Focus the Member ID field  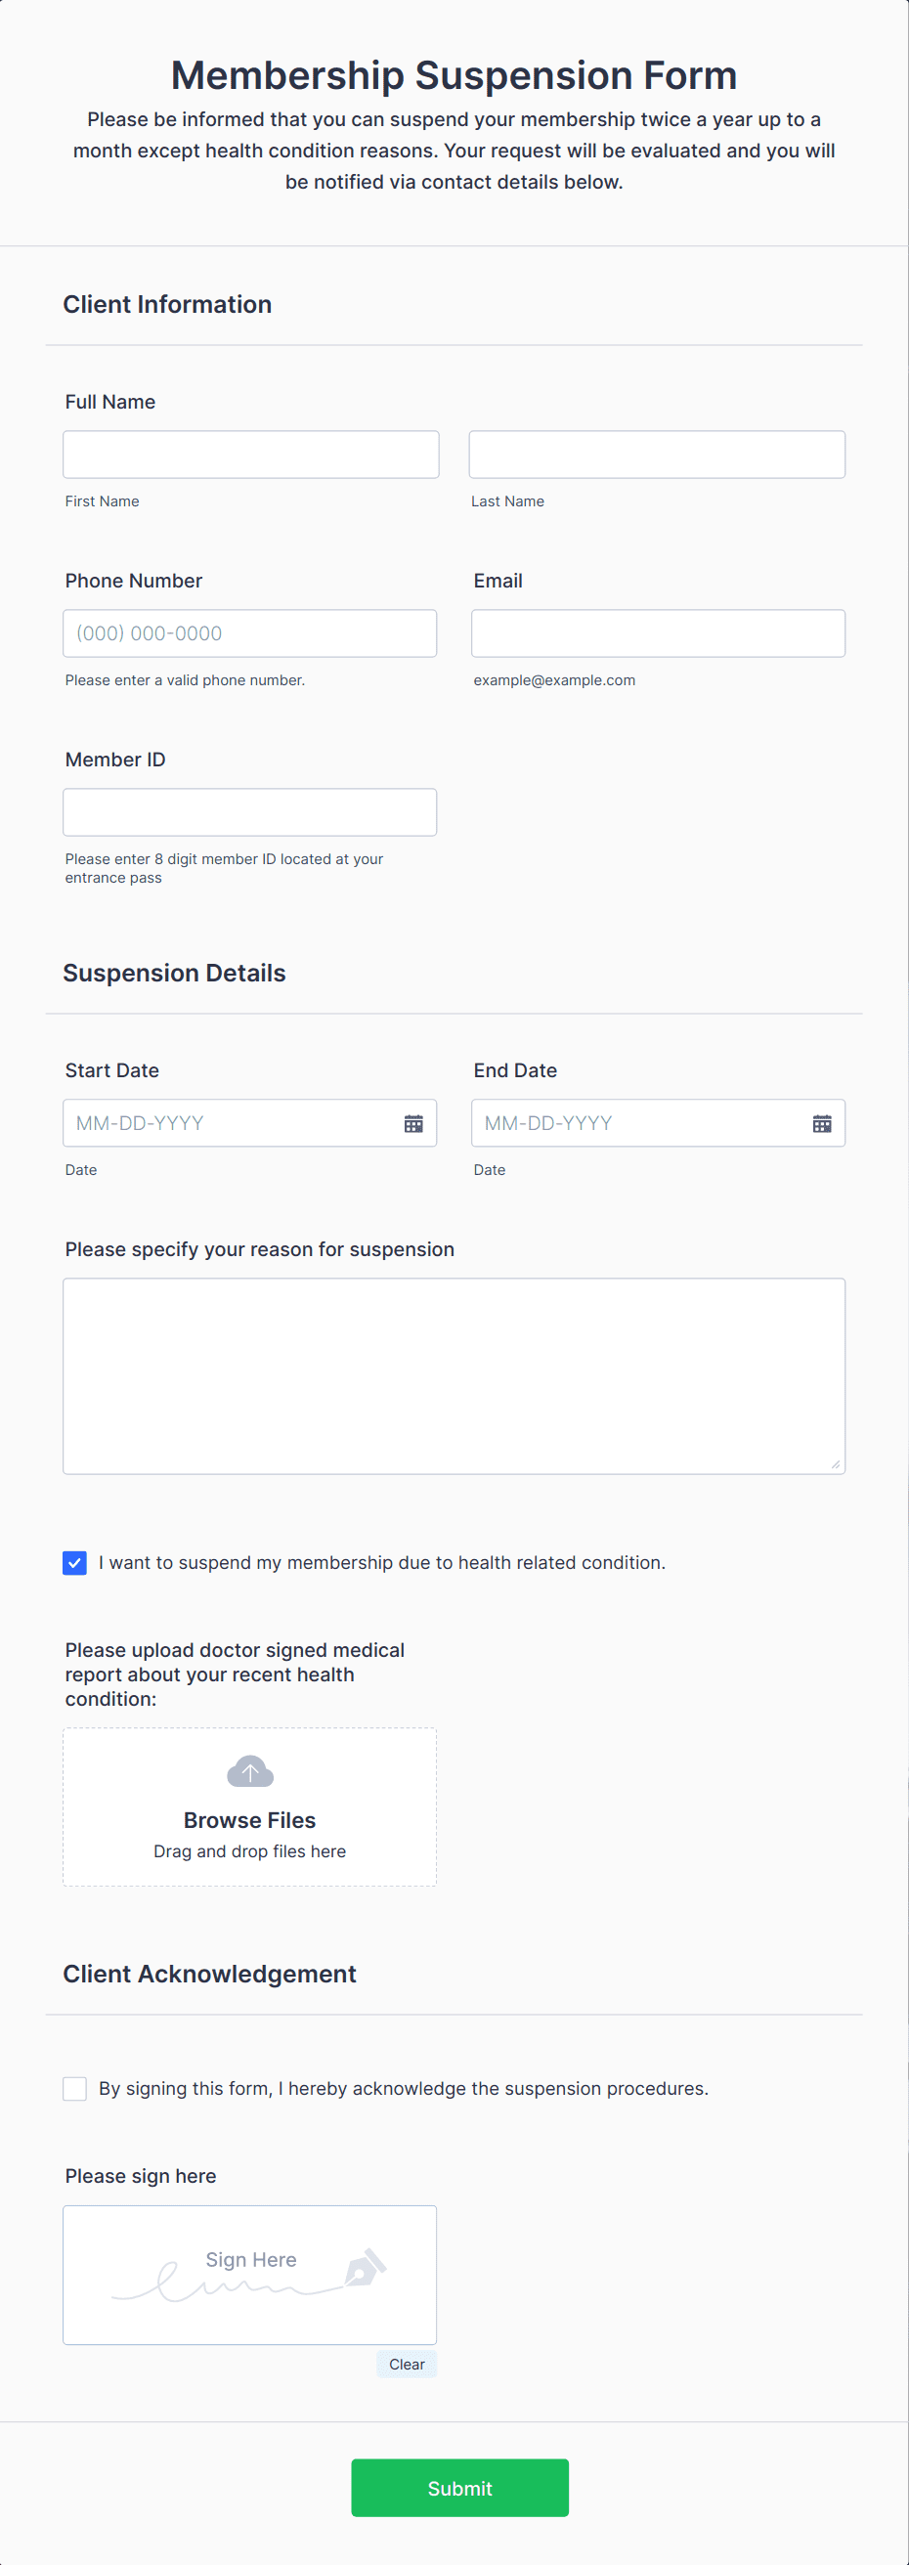(x=250, y=811)
